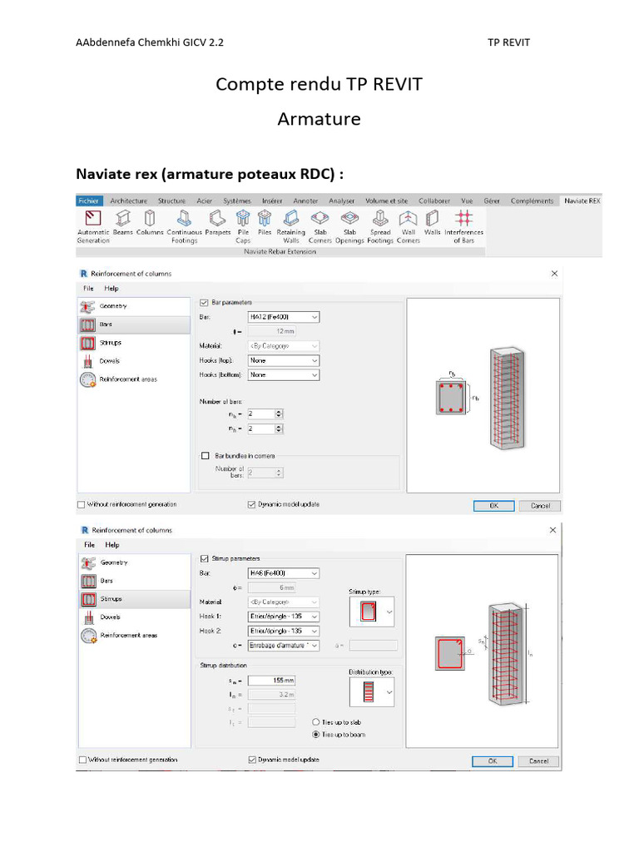Toggle Without reinforcement generation in lower dialog
Viewport: 639px width, 852px height.
click(x=82, y=760)
